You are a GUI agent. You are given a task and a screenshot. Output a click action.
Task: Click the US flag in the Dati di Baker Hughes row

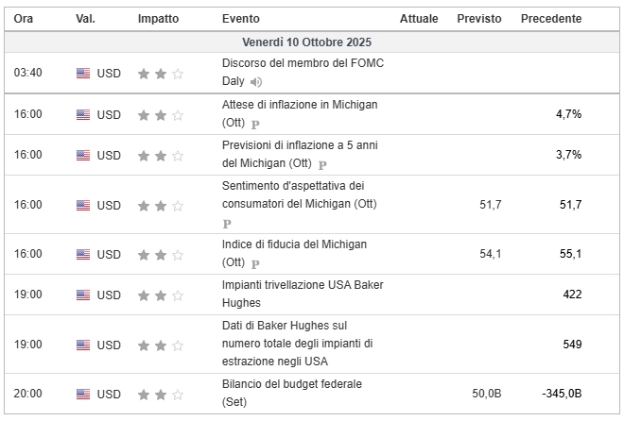[83, 345]
